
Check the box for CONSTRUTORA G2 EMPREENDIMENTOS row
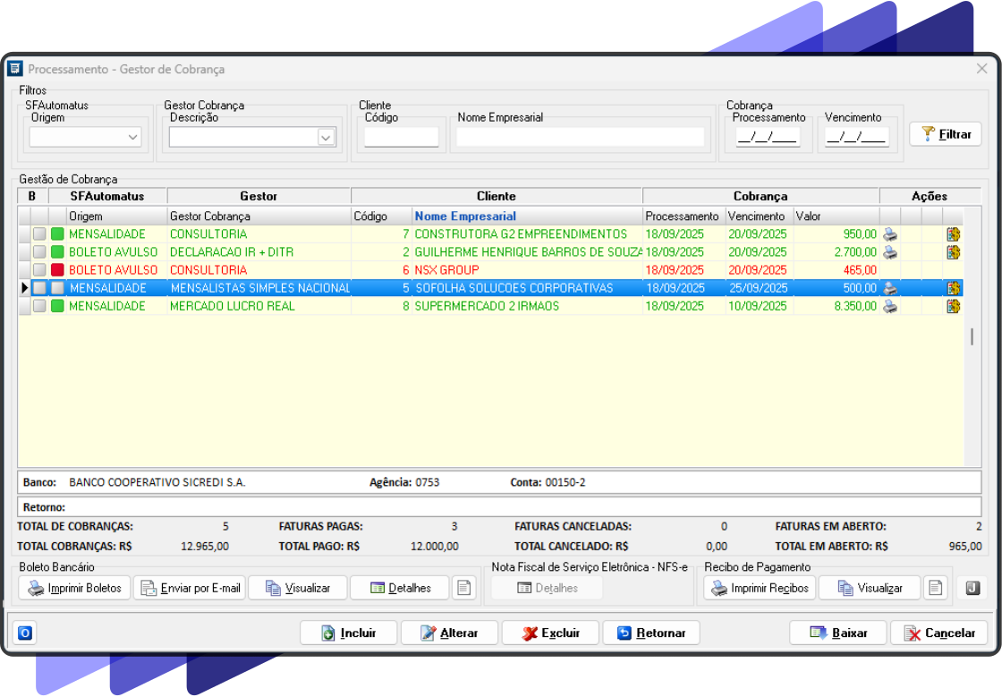pos(39,234)
